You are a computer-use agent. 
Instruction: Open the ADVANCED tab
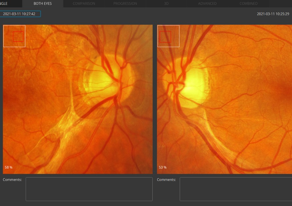coord(207,4)
